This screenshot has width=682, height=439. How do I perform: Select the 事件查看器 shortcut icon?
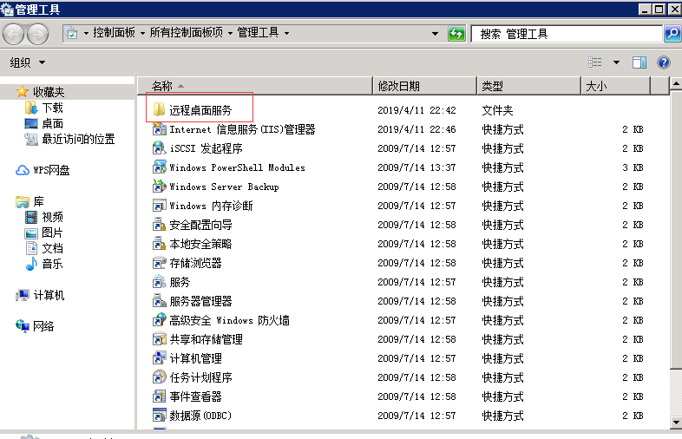(160, 396)
